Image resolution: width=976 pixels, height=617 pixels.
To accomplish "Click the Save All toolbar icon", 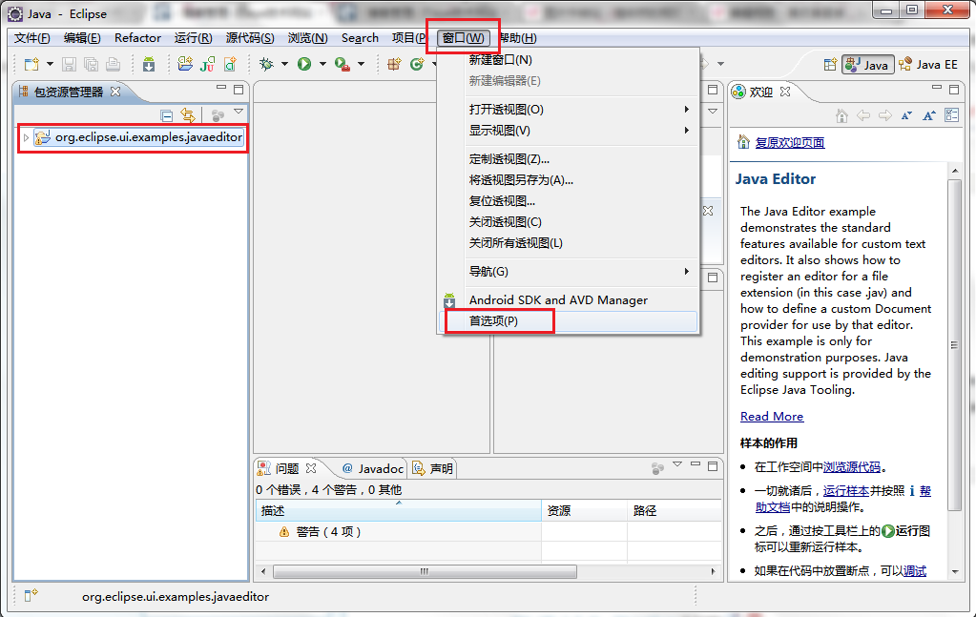I will point(91,64).
